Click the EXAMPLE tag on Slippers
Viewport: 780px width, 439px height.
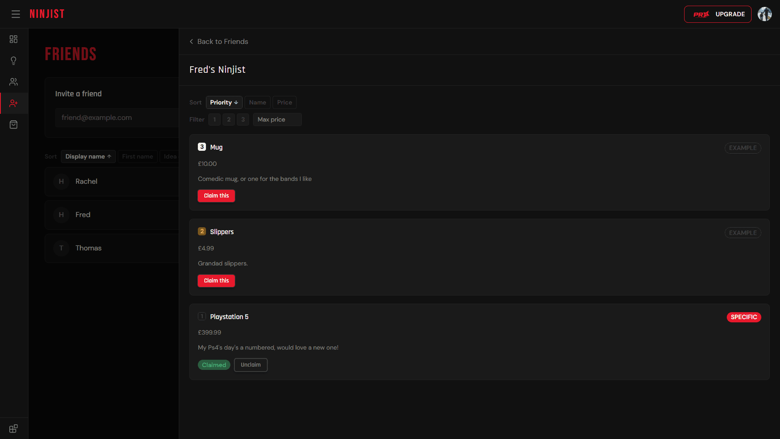point(743,233)
